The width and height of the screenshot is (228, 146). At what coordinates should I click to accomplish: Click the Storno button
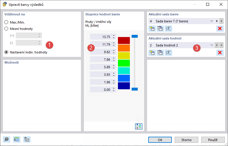tap(186, 140)
